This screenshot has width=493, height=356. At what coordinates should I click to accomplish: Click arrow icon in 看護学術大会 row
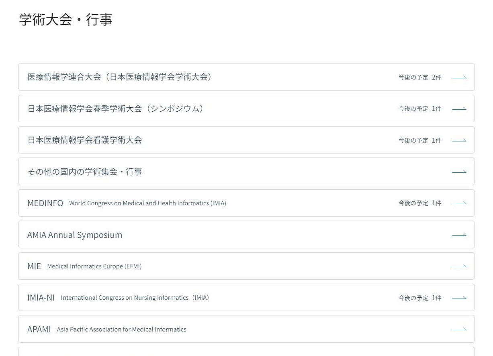pyautogui.click(x=459, y=140)
